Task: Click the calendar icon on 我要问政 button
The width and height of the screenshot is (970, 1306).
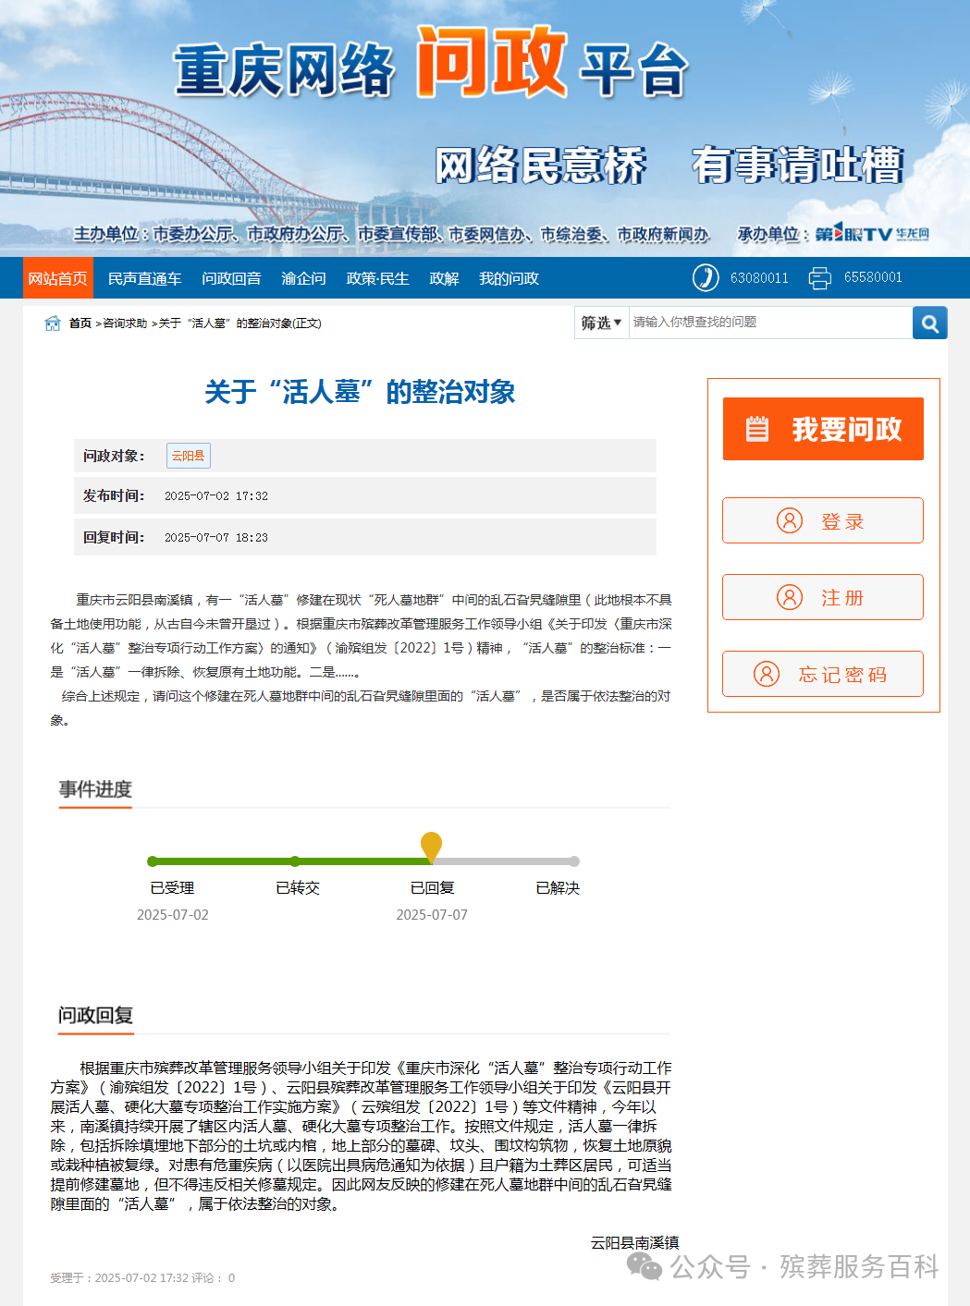Action: click(757, 428)
